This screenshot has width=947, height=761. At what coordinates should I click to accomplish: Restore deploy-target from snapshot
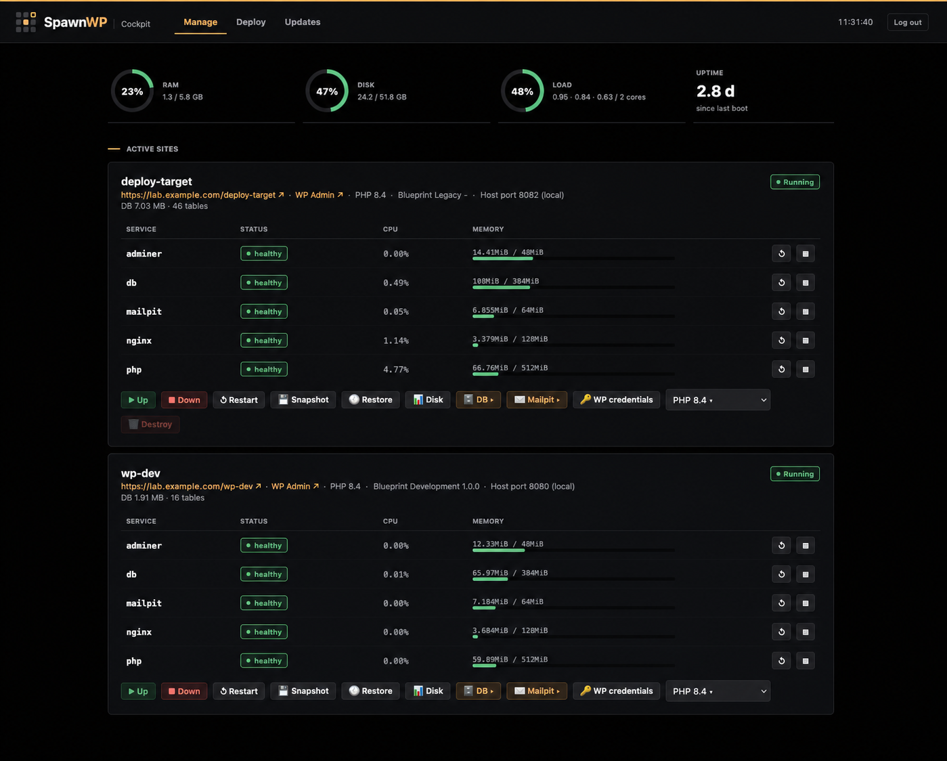(370, 400)
